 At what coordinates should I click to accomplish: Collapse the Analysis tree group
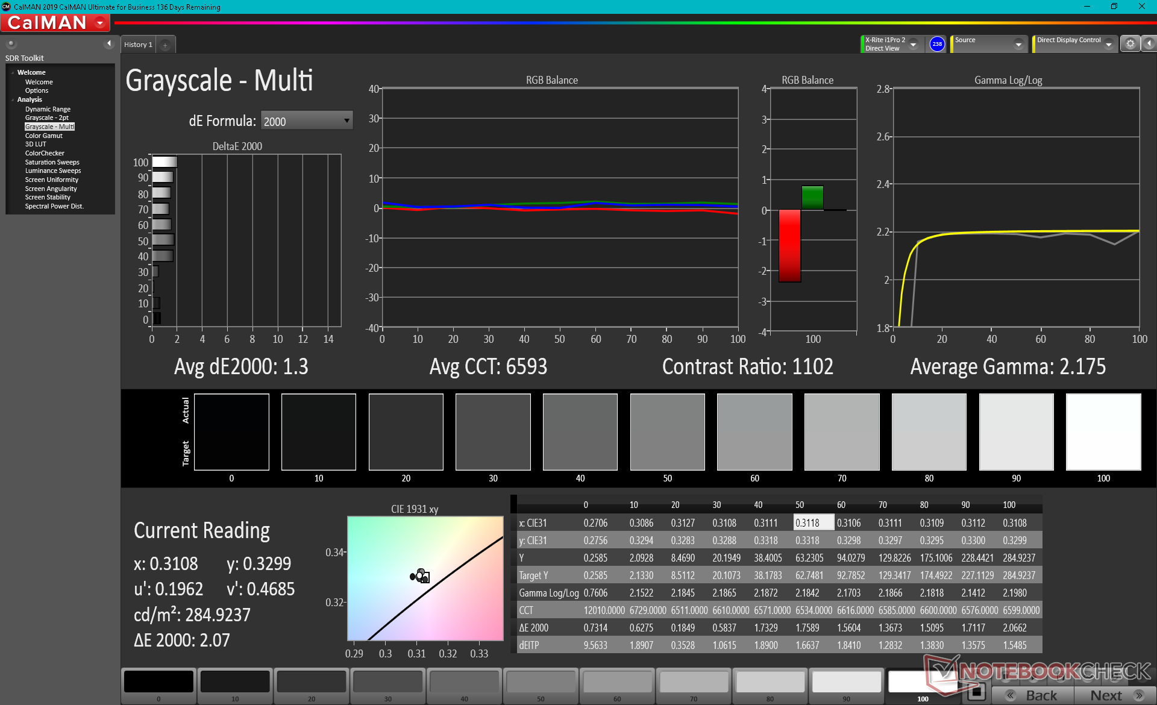(13, 99)
